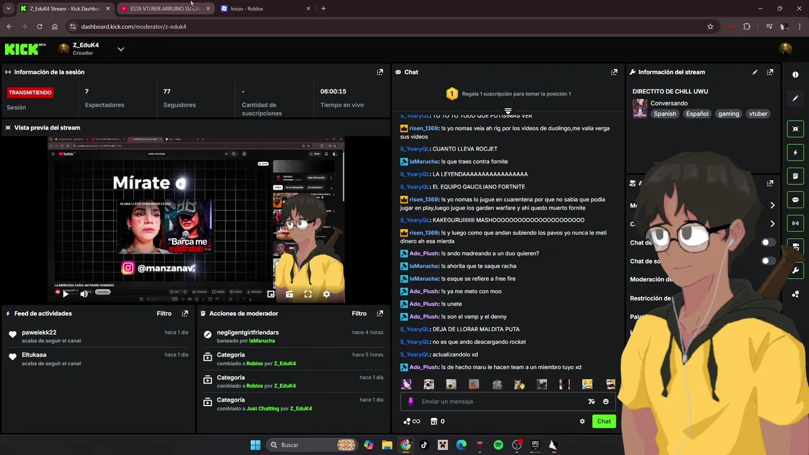The image size is (809, 455).
Task: Open TikTok from taskbar
Action: click(424, 445)
